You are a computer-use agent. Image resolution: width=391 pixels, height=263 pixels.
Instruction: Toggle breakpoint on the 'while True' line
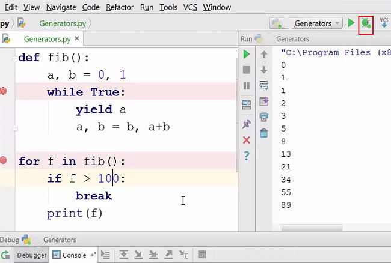coord(3,91)
